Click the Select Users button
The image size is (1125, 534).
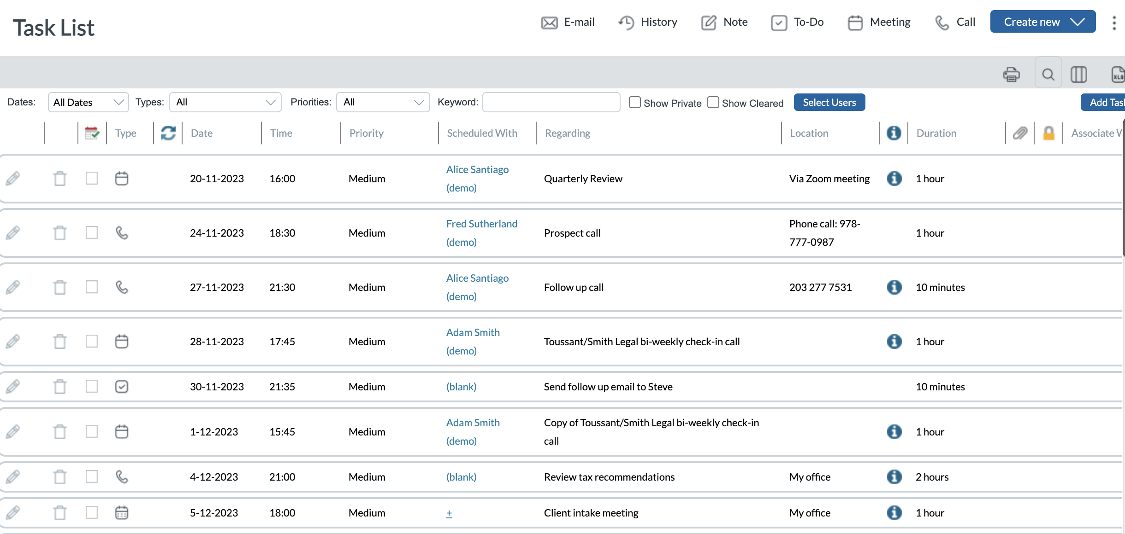829,102
